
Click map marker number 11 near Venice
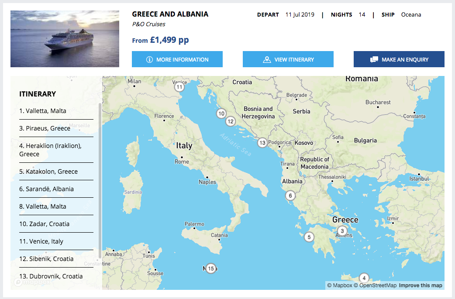pos(179,87)
